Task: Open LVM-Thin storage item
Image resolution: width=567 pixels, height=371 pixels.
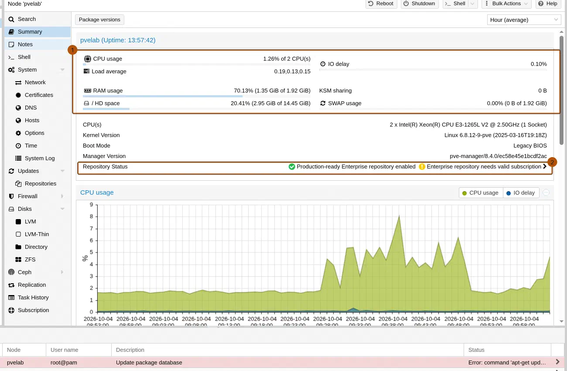Action: [x=38, y=234]
